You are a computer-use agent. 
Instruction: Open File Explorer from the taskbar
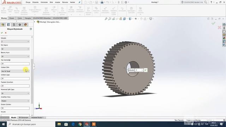(x=59, y=124)
